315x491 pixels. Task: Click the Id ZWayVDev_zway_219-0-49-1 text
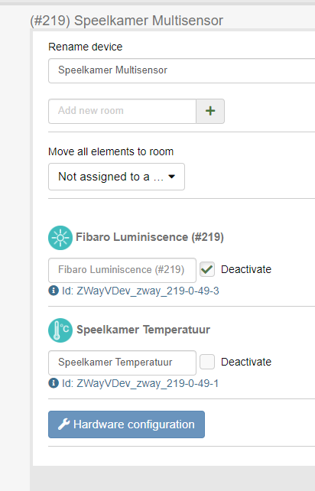click(x=140, y=383)
